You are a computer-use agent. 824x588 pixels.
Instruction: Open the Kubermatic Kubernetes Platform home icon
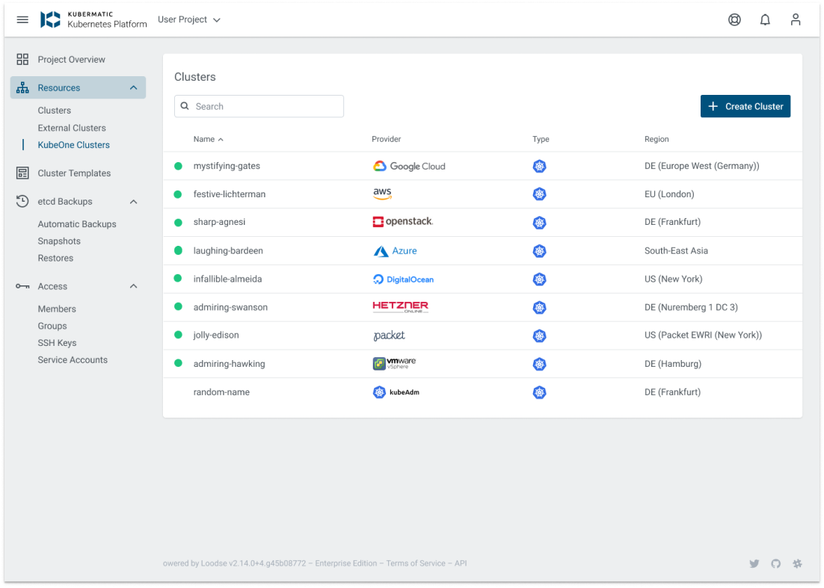point(49,19)
